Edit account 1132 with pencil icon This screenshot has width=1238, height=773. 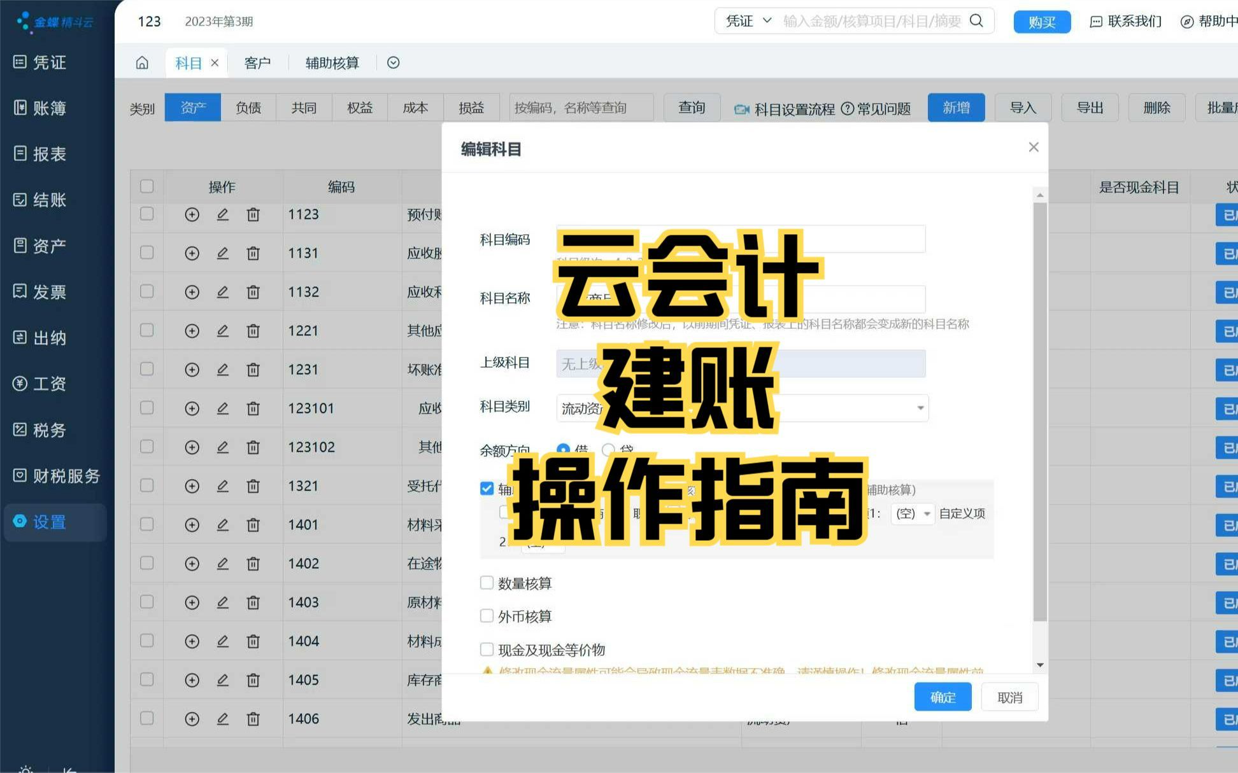[x=222, y=292]
